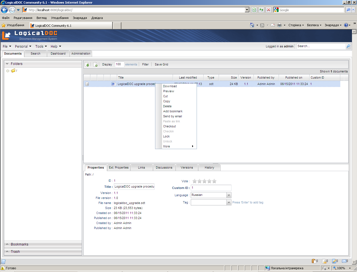Click the Favorites star button
This screenshot has height=272, width=357.
pos(13,25)
